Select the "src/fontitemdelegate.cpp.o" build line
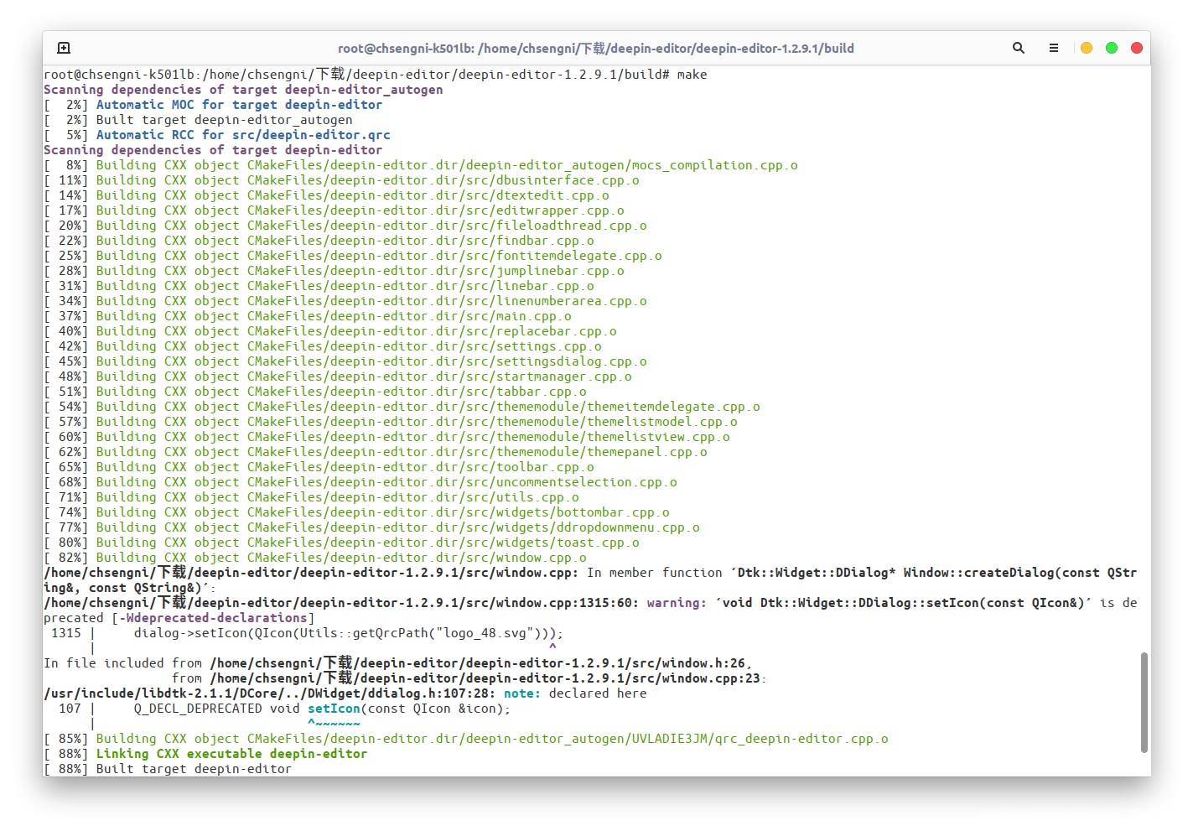The height and width of the screenshot is (831, 1193). click(353, 256)
